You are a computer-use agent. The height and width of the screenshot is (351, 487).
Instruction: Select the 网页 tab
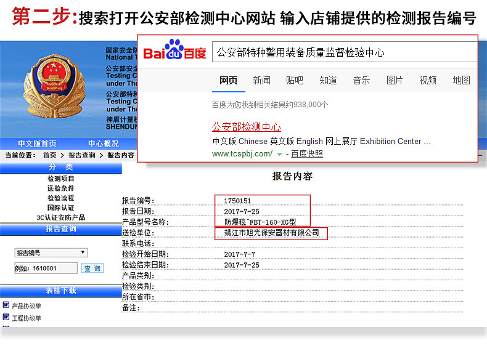229,81
